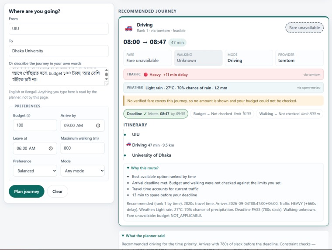The height and width of the screenshot is (250, 332).
Task: Open the Mode dropdown showing Any mode
Action: (83, 171)
